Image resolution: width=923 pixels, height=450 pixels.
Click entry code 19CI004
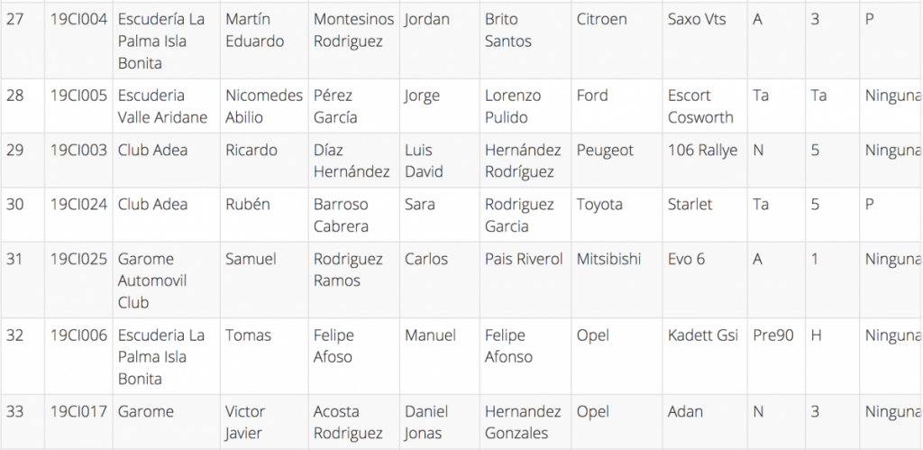point(78,19)
